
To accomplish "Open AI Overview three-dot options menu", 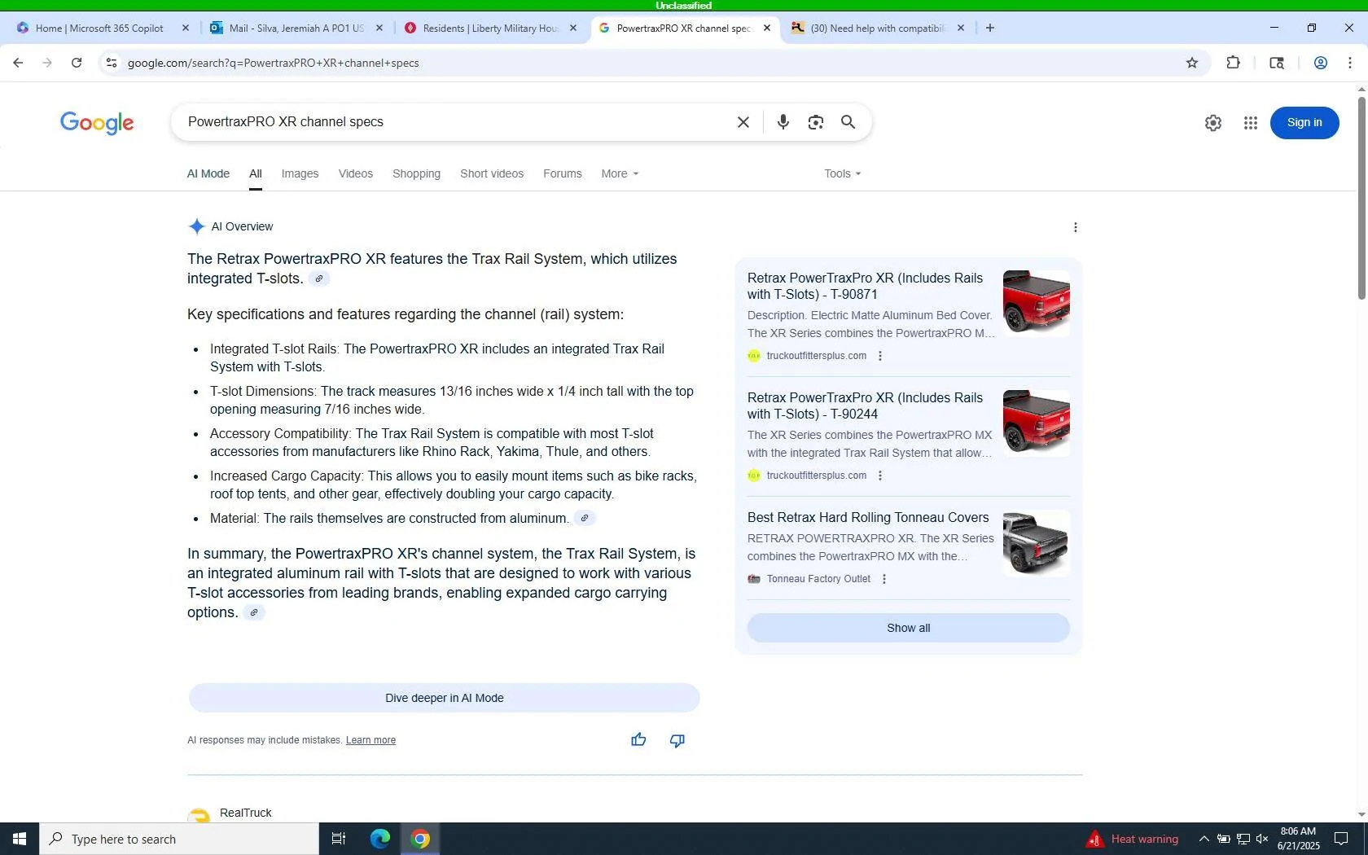I will tap(1075, 227).
